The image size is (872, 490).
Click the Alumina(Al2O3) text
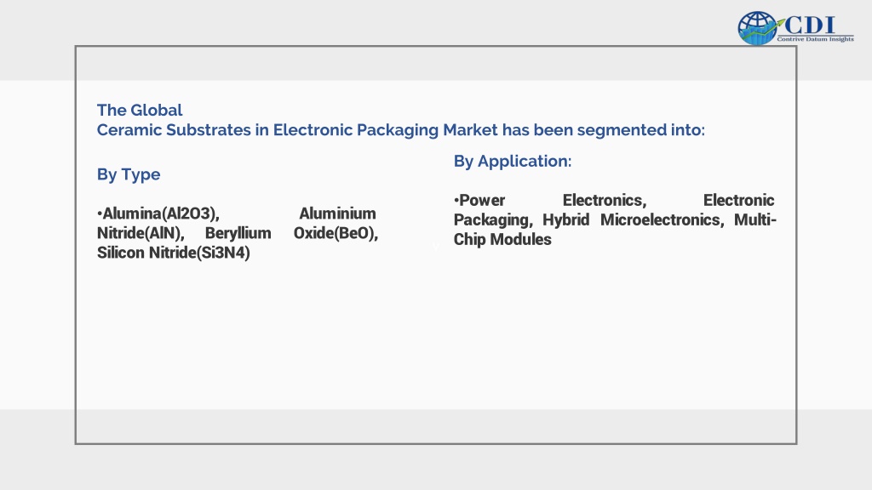(x=161, y=214)
